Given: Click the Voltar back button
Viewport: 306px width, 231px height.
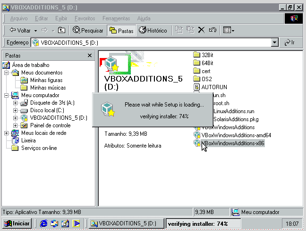Looking at the screenshot, I should [x=20, y=30].
